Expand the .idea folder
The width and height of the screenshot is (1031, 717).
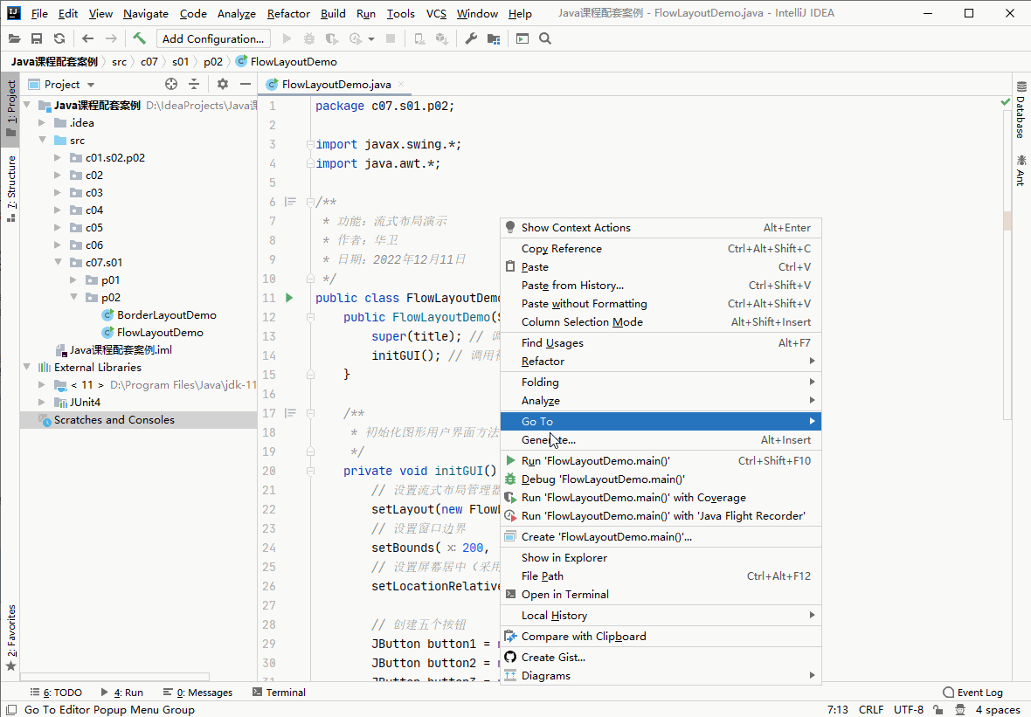(42, 123)
